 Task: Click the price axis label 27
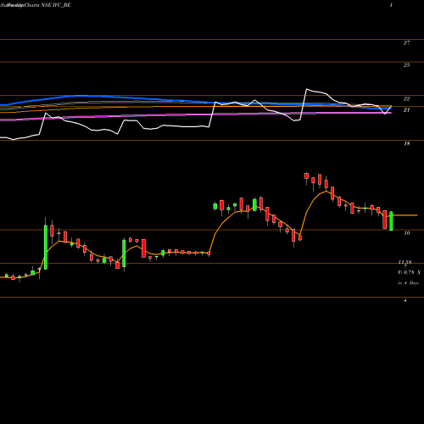pyautogui.click(x=406, y=42)
